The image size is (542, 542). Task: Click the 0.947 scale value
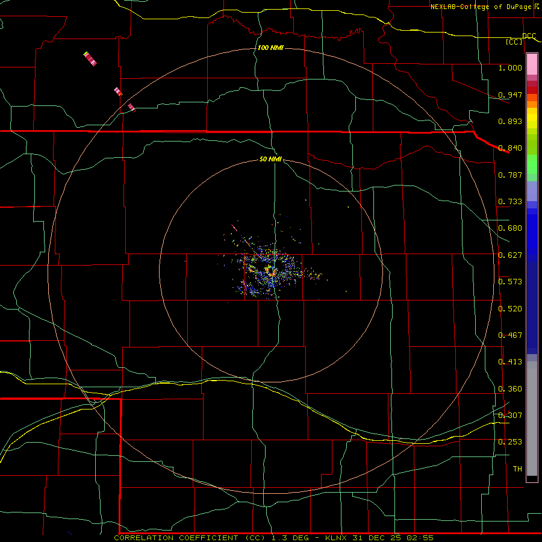[x=510, y=95]
